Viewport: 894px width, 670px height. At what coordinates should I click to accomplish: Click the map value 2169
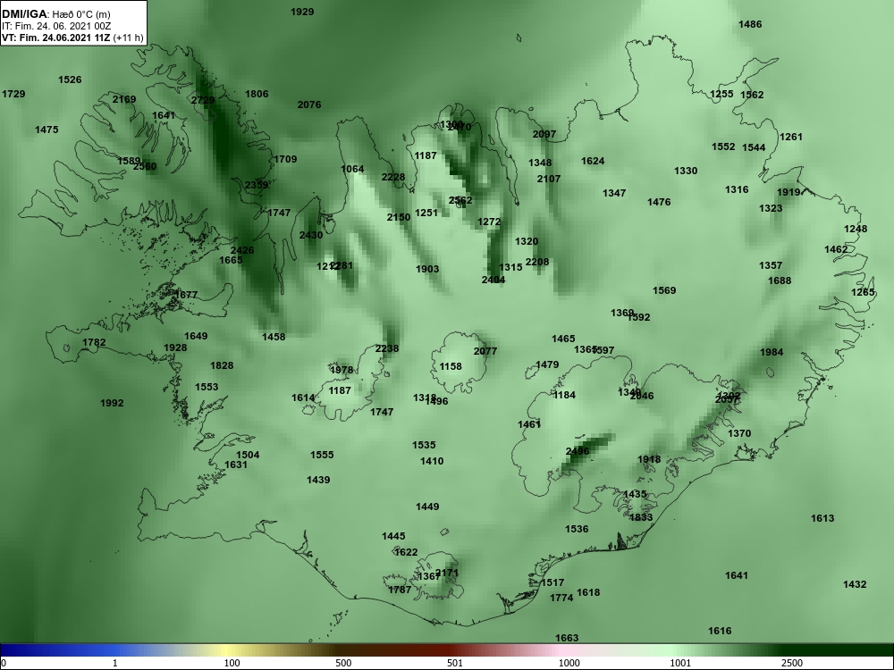click(124, 100)
